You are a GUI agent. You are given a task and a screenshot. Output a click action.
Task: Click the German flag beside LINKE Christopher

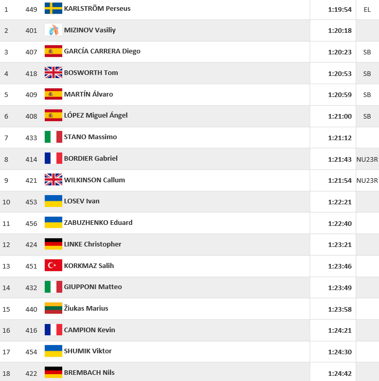point(53,244)
